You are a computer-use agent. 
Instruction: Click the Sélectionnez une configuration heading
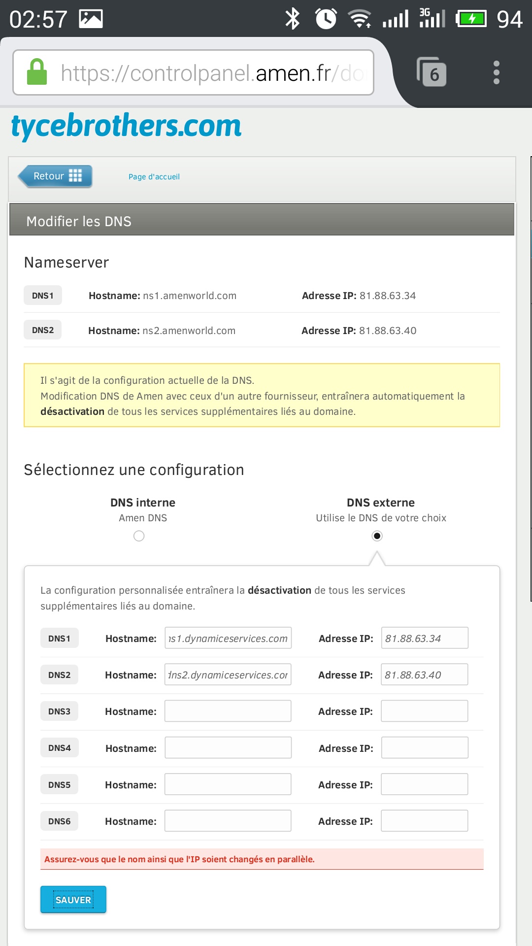coord(134,470)
